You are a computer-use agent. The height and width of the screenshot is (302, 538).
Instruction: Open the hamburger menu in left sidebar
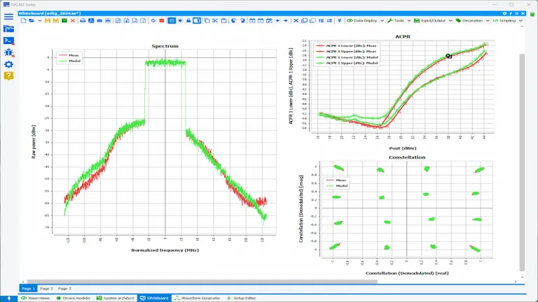[8, 17]
